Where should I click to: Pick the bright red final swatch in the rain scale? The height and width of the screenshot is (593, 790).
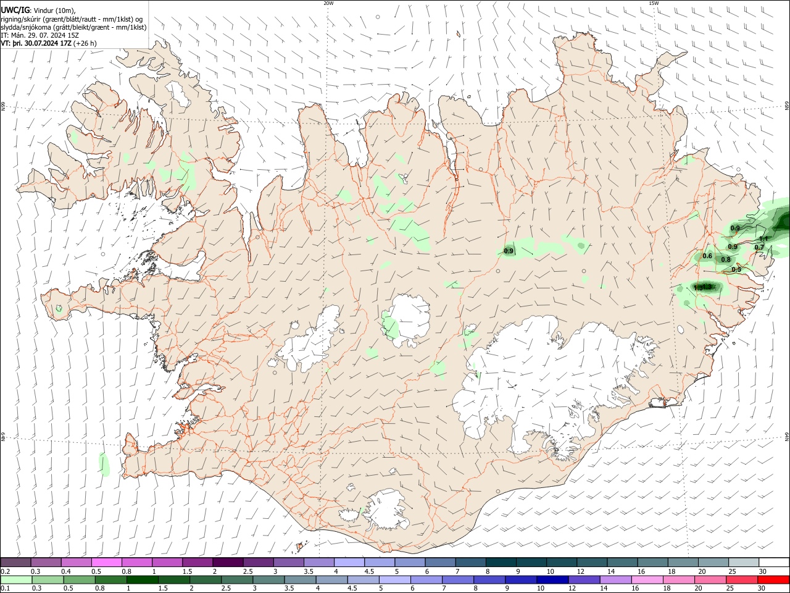click(773, 579)
